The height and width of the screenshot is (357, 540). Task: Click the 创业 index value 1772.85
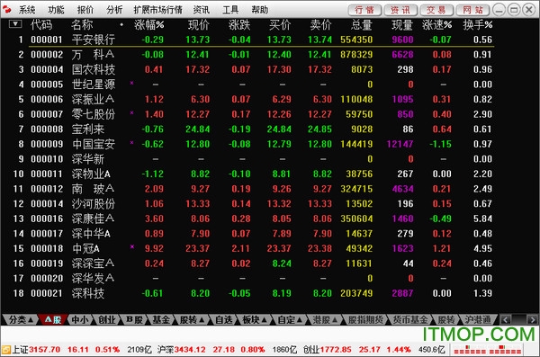[336, 350]
